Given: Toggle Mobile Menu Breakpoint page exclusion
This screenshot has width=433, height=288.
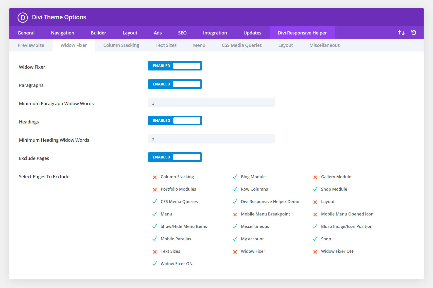Looking at the screenshot, I should 235,214.
